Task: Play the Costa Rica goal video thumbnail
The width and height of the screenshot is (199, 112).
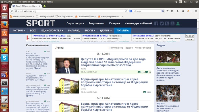Action: coord(168,93)
